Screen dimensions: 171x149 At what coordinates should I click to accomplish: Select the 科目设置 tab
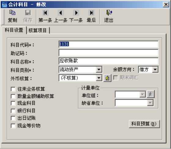click(14, 30)
